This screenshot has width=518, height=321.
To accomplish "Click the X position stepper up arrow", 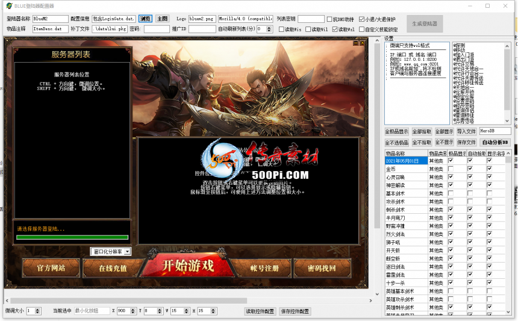I will [133, 310].
